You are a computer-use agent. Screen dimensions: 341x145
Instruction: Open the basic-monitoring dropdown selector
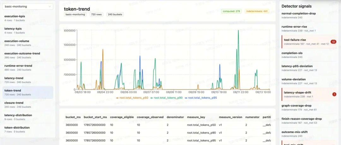[x=28, y=7]
